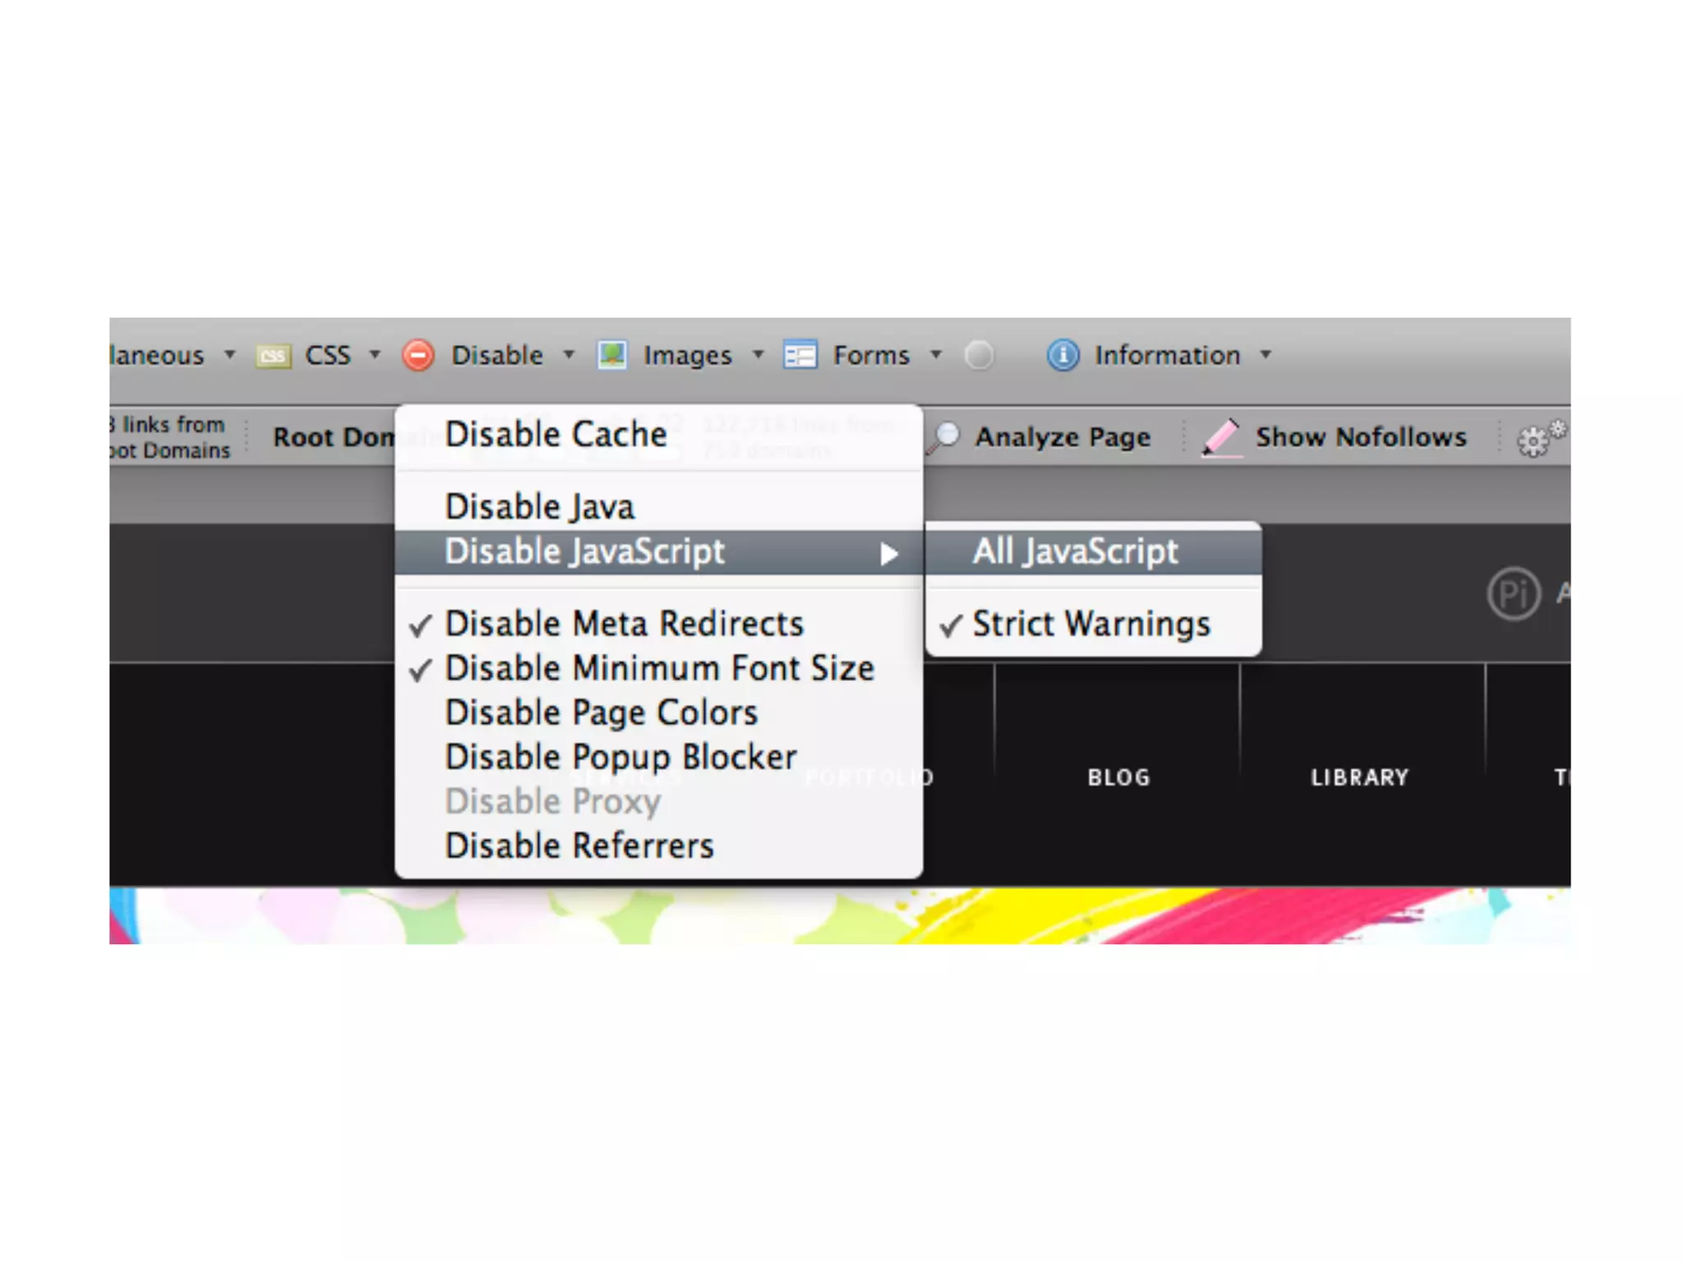The width and height of the screenshot is (1683, 1262).
Task: Click the gray circle toolbar indicator
Action: coord(979,356)
